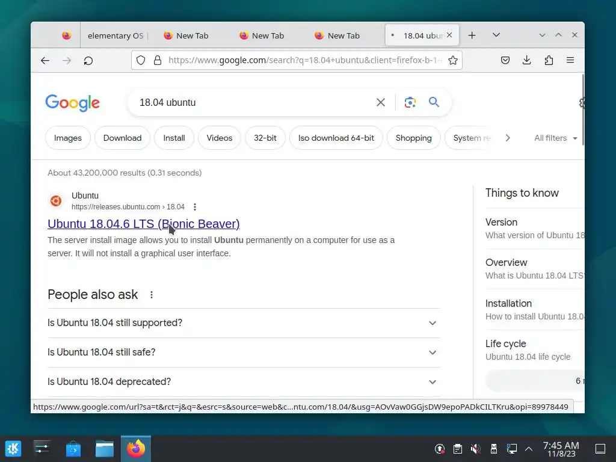The width and height of the screenshot is (616, 462).
Task: Open Ubuntu 18.04.6 LTS Bionic Beaver link
Action: pos(143,224)
